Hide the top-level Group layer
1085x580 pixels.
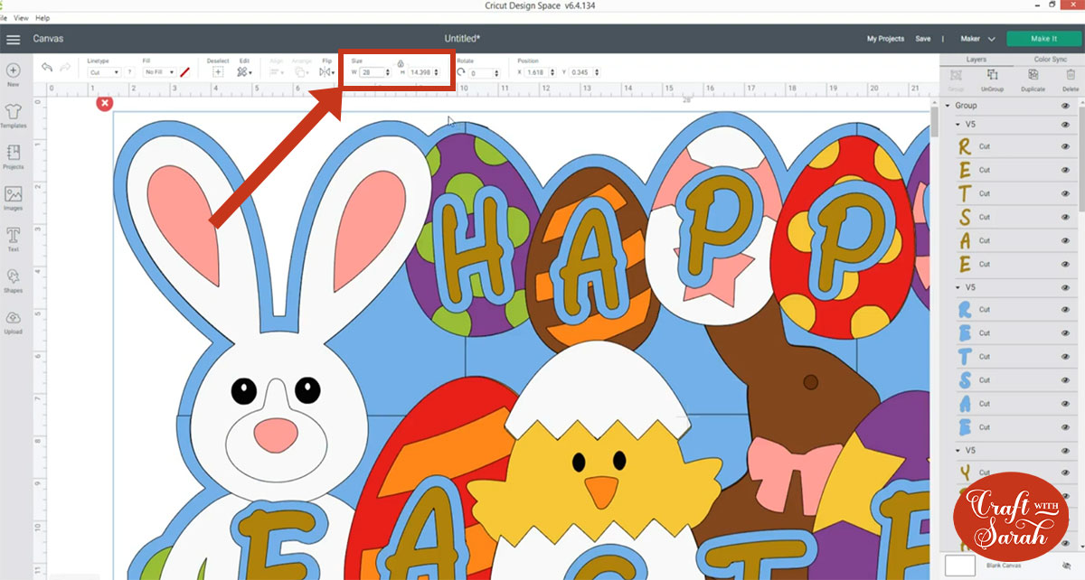[1065, 106]
